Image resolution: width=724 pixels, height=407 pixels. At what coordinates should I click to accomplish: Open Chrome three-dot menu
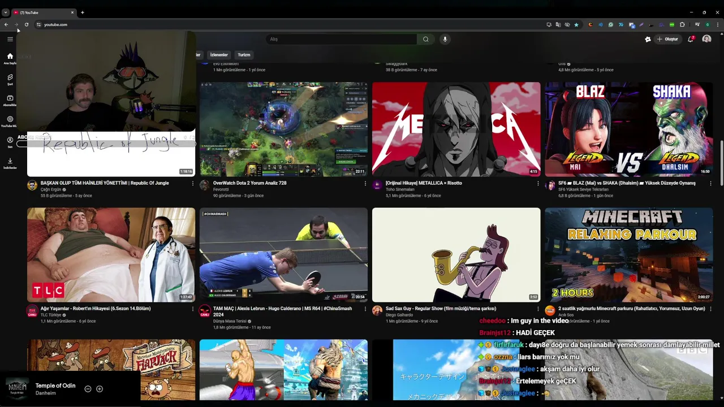(718, 24)
